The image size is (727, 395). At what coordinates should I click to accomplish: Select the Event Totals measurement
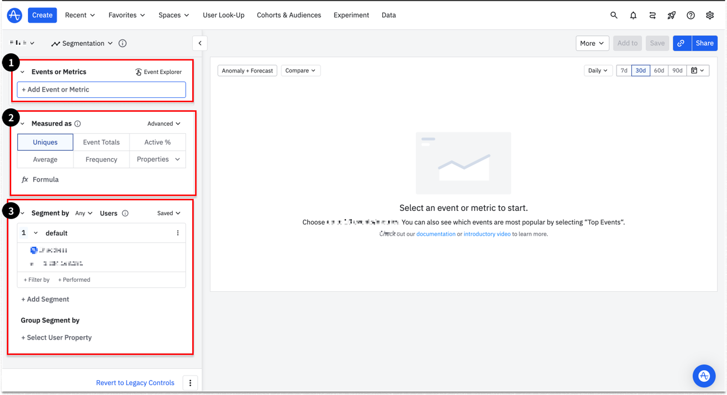(101, 142)
